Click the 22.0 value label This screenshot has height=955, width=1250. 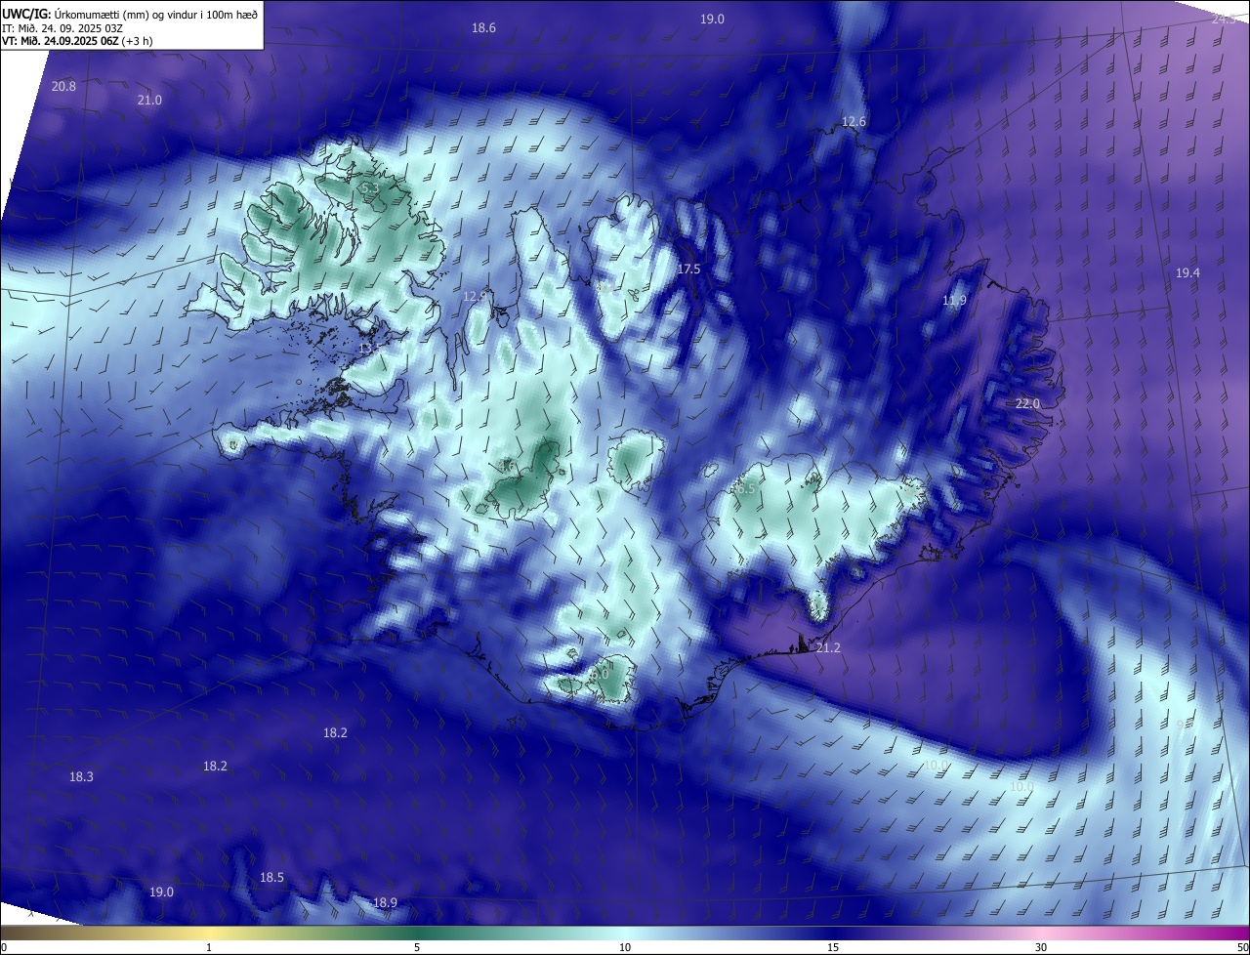pos(1027,404)
